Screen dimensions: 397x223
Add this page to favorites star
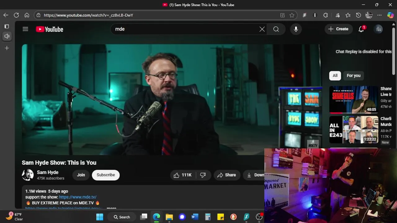click(x=292, y=15)
